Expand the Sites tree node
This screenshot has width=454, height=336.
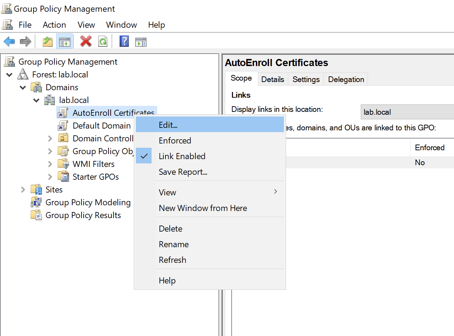tap(23, 190)
